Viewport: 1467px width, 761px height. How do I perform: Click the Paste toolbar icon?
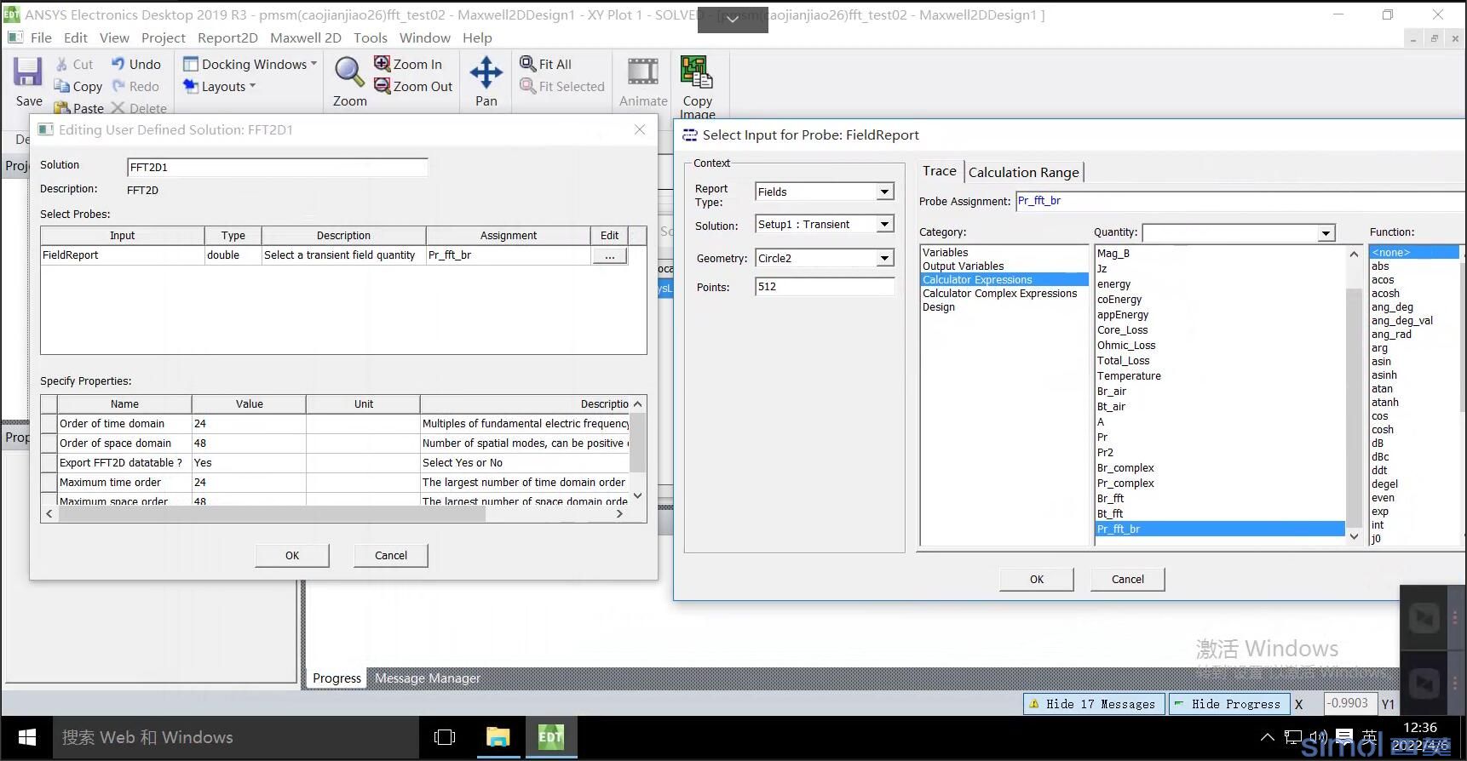point(61,108)
